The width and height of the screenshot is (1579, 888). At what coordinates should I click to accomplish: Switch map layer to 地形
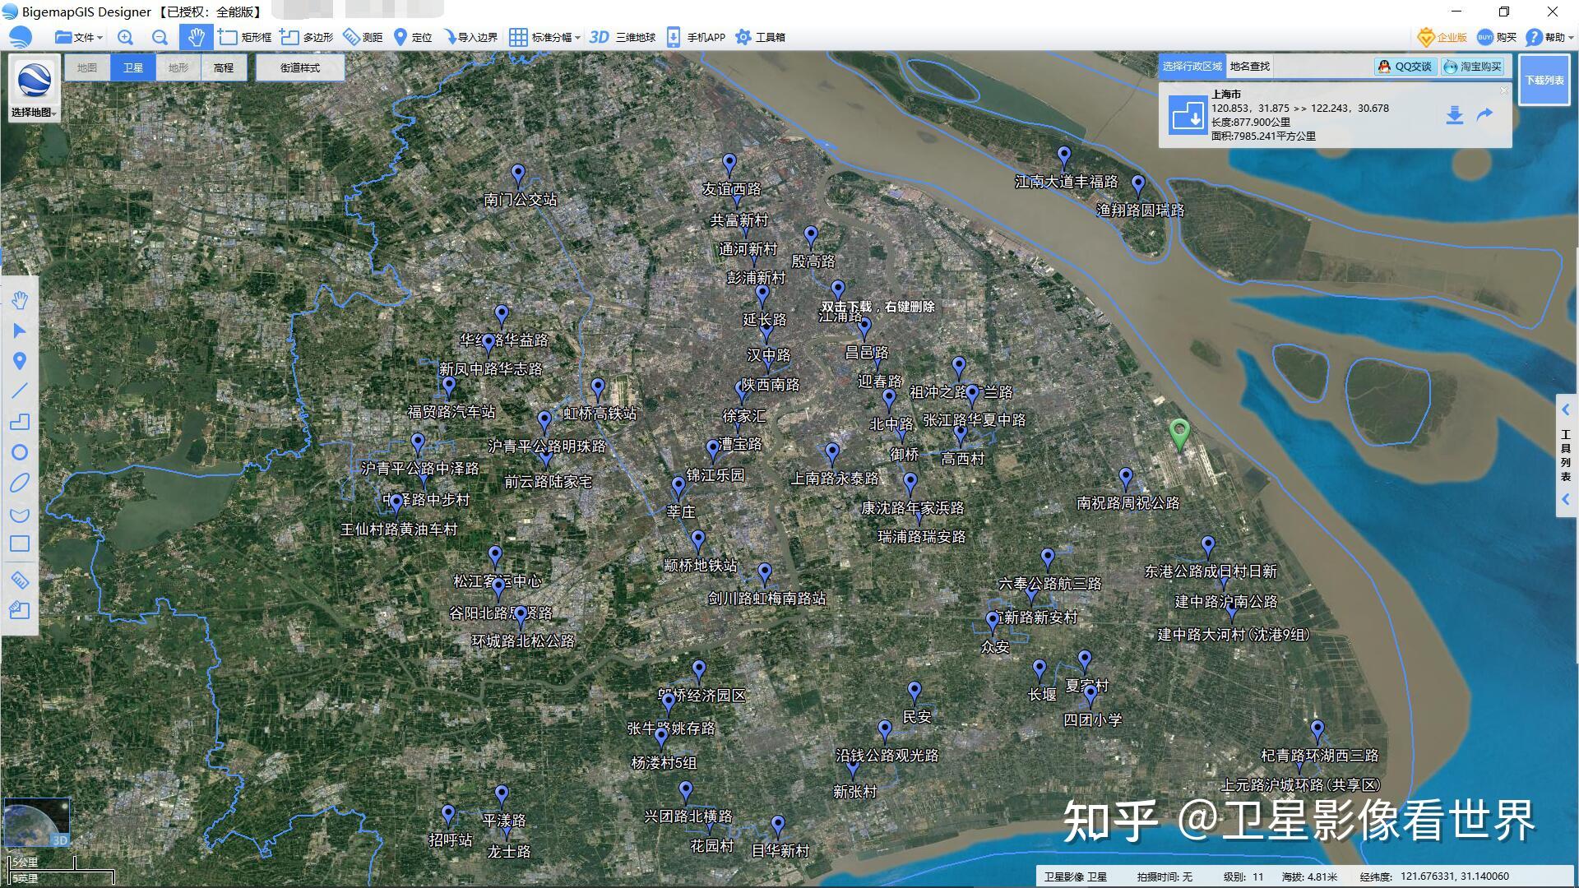pyautogui.click(x=178, y=67)
